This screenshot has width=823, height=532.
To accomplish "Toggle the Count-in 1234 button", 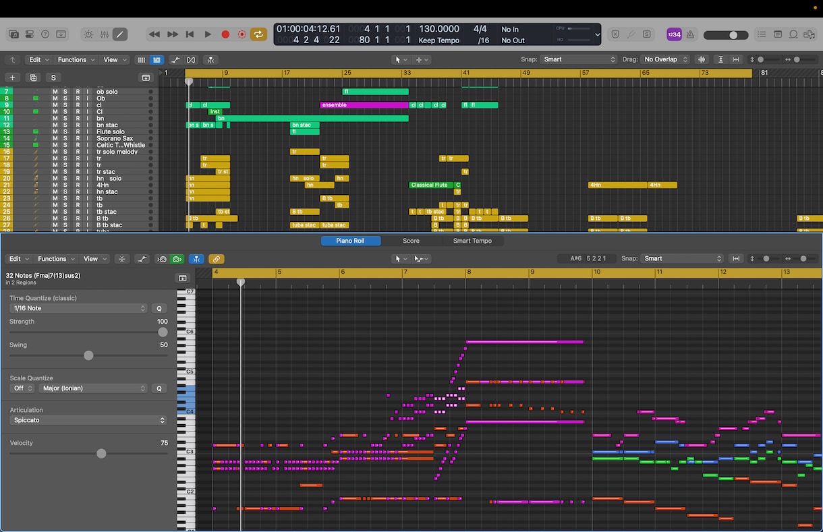I will click(x=674, y=34).
